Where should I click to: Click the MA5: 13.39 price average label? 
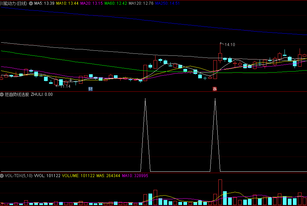coord(44,3)
